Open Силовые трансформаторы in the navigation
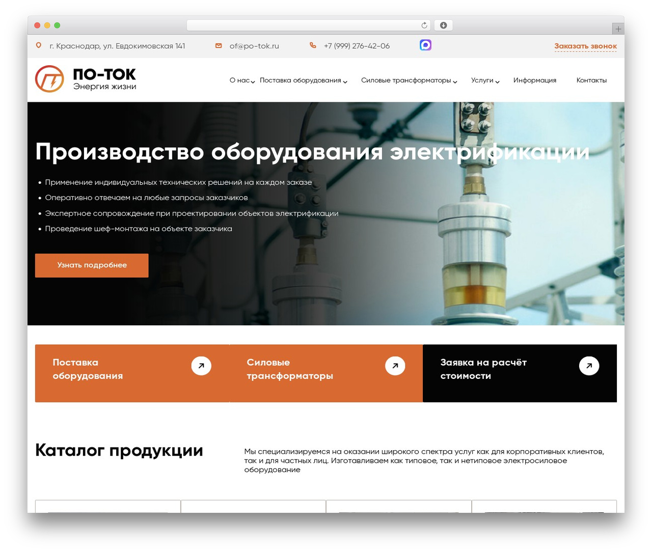Image resolution: width=652 pixels, height=552 pixels. coord(406,80)
